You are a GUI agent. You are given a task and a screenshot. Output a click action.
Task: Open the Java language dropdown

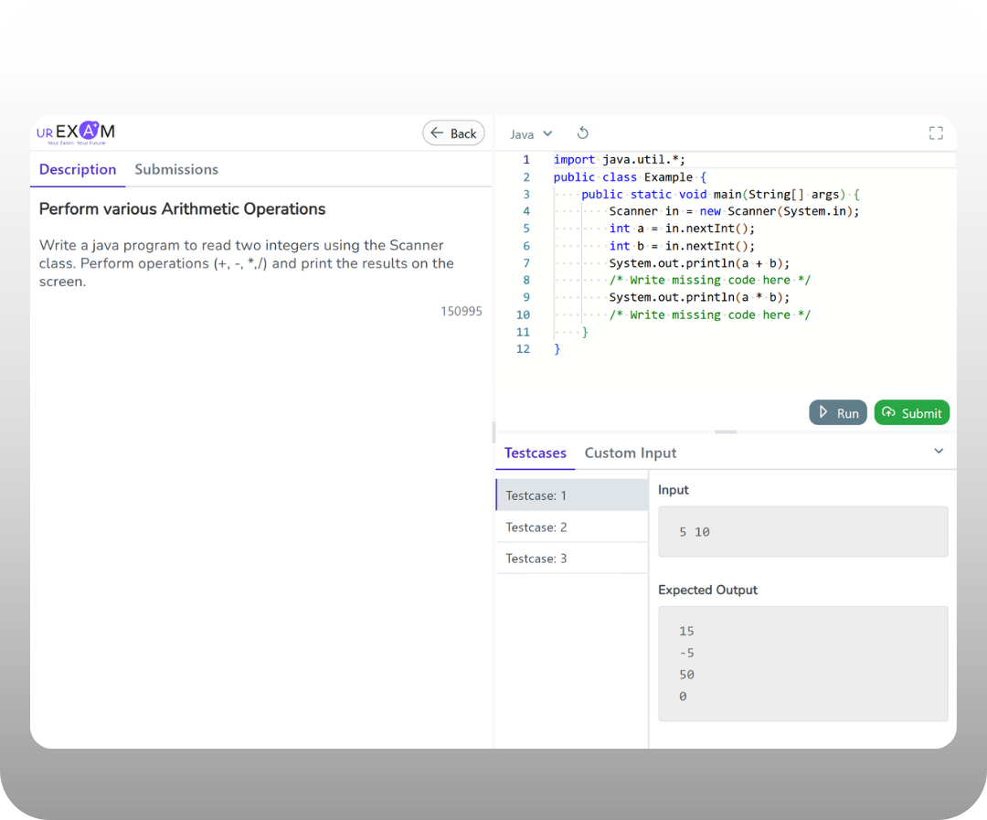pyautogui.click(x=531, y=134)
